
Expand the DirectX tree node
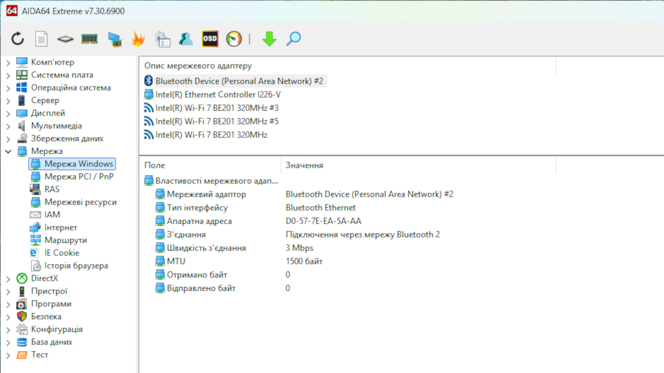tap(8, 279)
